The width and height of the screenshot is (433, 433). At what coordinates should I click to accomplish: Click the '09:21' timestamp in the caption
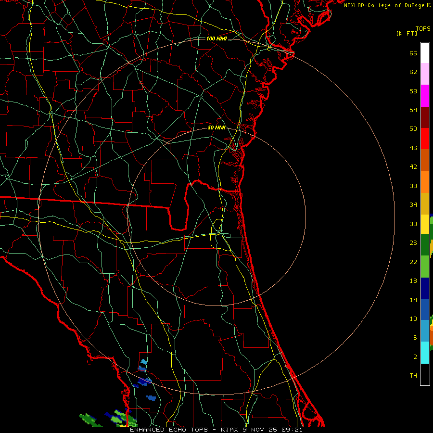[292, 430]
